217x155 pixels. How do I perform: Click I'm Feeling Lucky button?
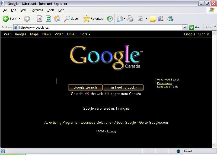[x=123, y=87]
